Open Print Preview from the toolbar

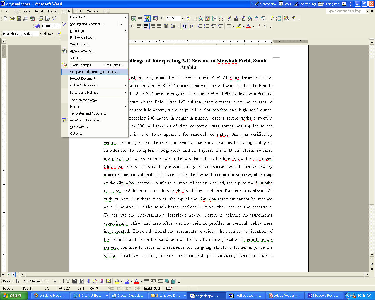click(x=48, y=18)
